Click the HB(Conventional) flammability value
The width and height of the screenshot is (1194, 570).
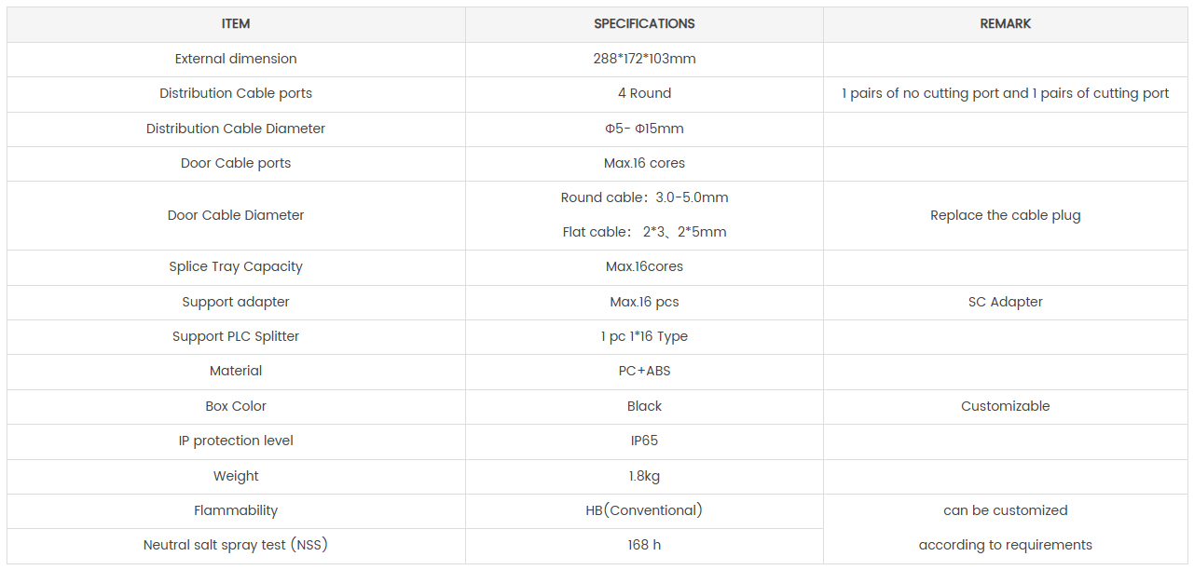click(644, 510)
